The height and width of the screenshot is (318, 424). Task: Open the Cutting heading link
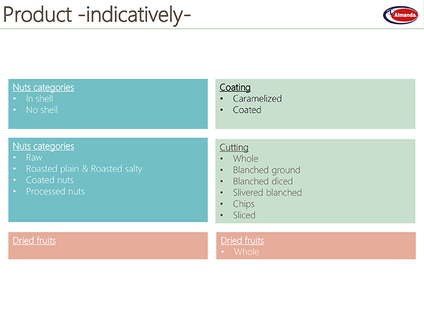pos(234,147)
